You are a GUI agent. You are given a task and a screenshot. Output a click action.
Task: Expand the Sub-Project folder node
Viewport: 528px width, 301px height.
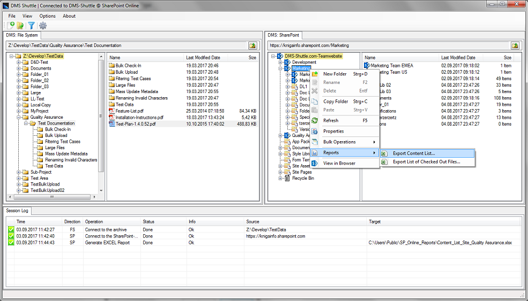pyautogui.click(x=19, y=172)
